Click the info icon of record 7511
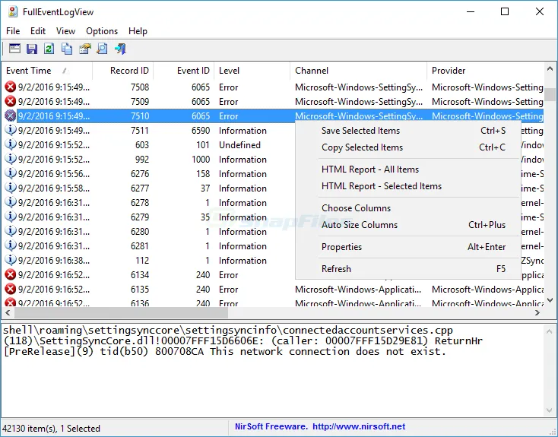 click(x=11, y=130)
